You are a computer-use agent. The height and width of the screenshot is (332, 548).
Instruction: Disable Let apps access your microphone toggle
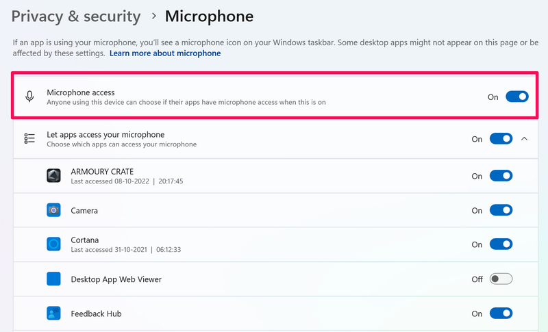click(x=501, y=139)
